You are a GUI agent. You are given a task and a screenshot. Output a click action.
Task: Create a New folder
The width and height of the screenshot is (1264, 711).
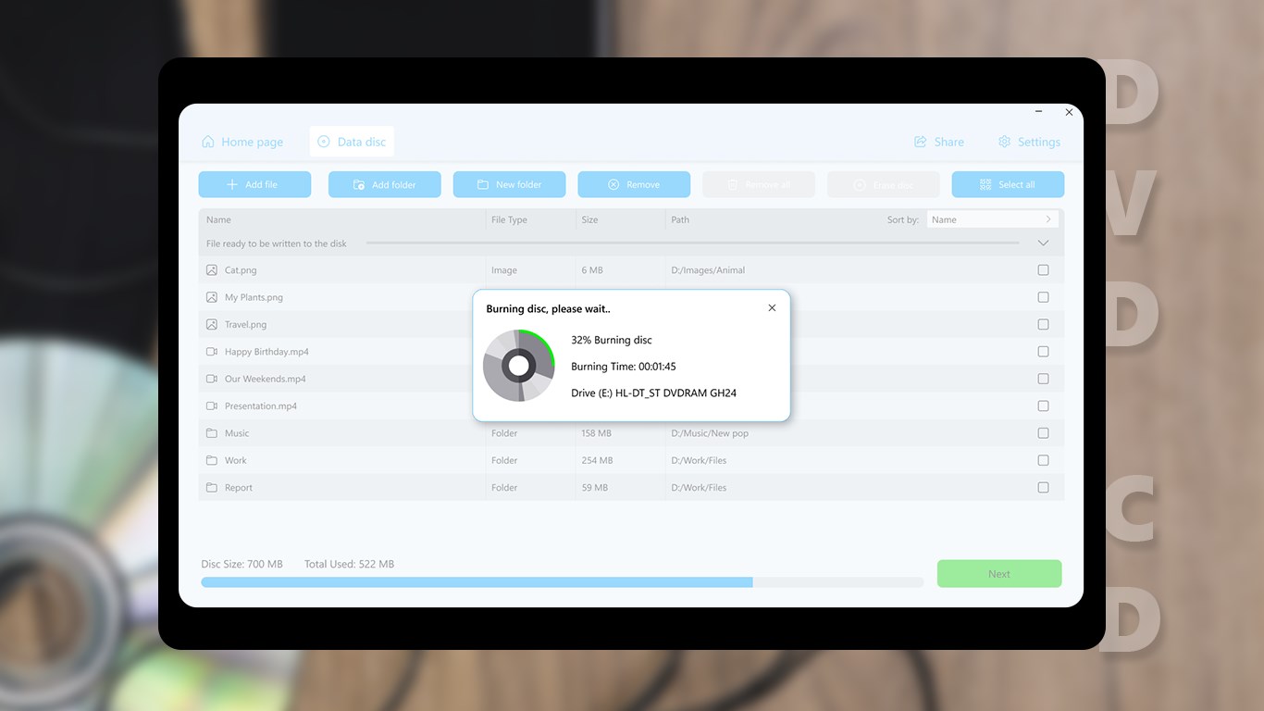coord(509,184)
